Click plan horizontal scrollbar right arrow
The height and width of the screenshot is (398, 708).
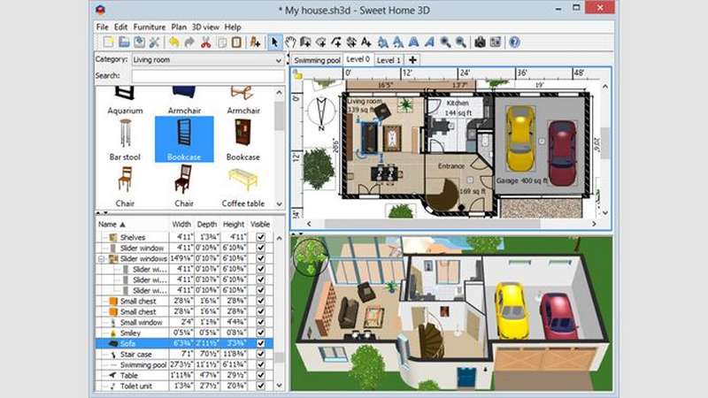594,224
